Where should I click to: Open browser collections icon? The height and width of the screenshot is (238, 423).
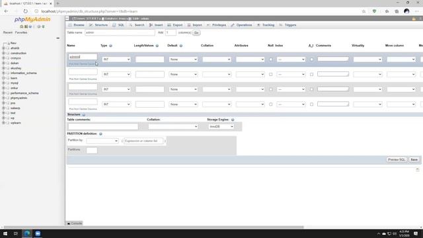pos(397,11)
